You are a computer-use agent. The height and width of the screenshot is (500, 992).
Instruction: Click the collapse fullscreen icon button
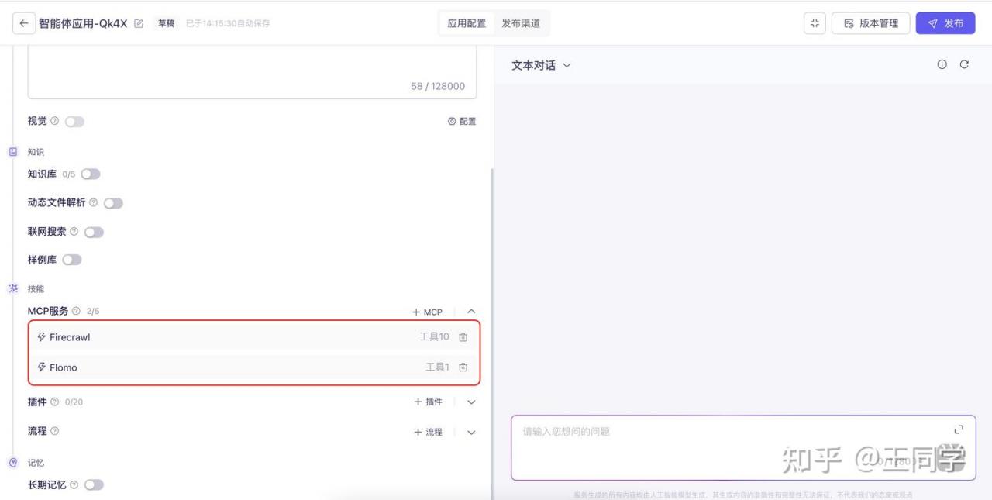click(815, 23)
